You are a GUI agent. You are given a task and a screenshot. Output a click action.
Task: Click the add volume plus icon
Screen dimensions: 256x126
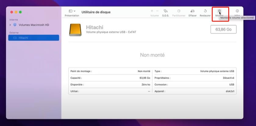(x=152, y=11)
